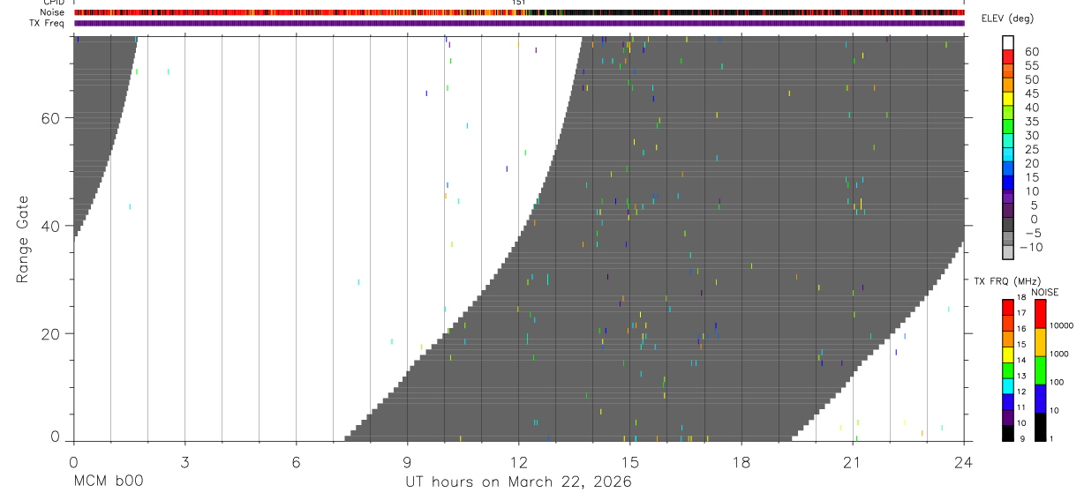The height and width of the screenshot is (500, 1084).
Task: Click the orange 1000–10000 NOISE swatch
Action: pos(1040,342)
